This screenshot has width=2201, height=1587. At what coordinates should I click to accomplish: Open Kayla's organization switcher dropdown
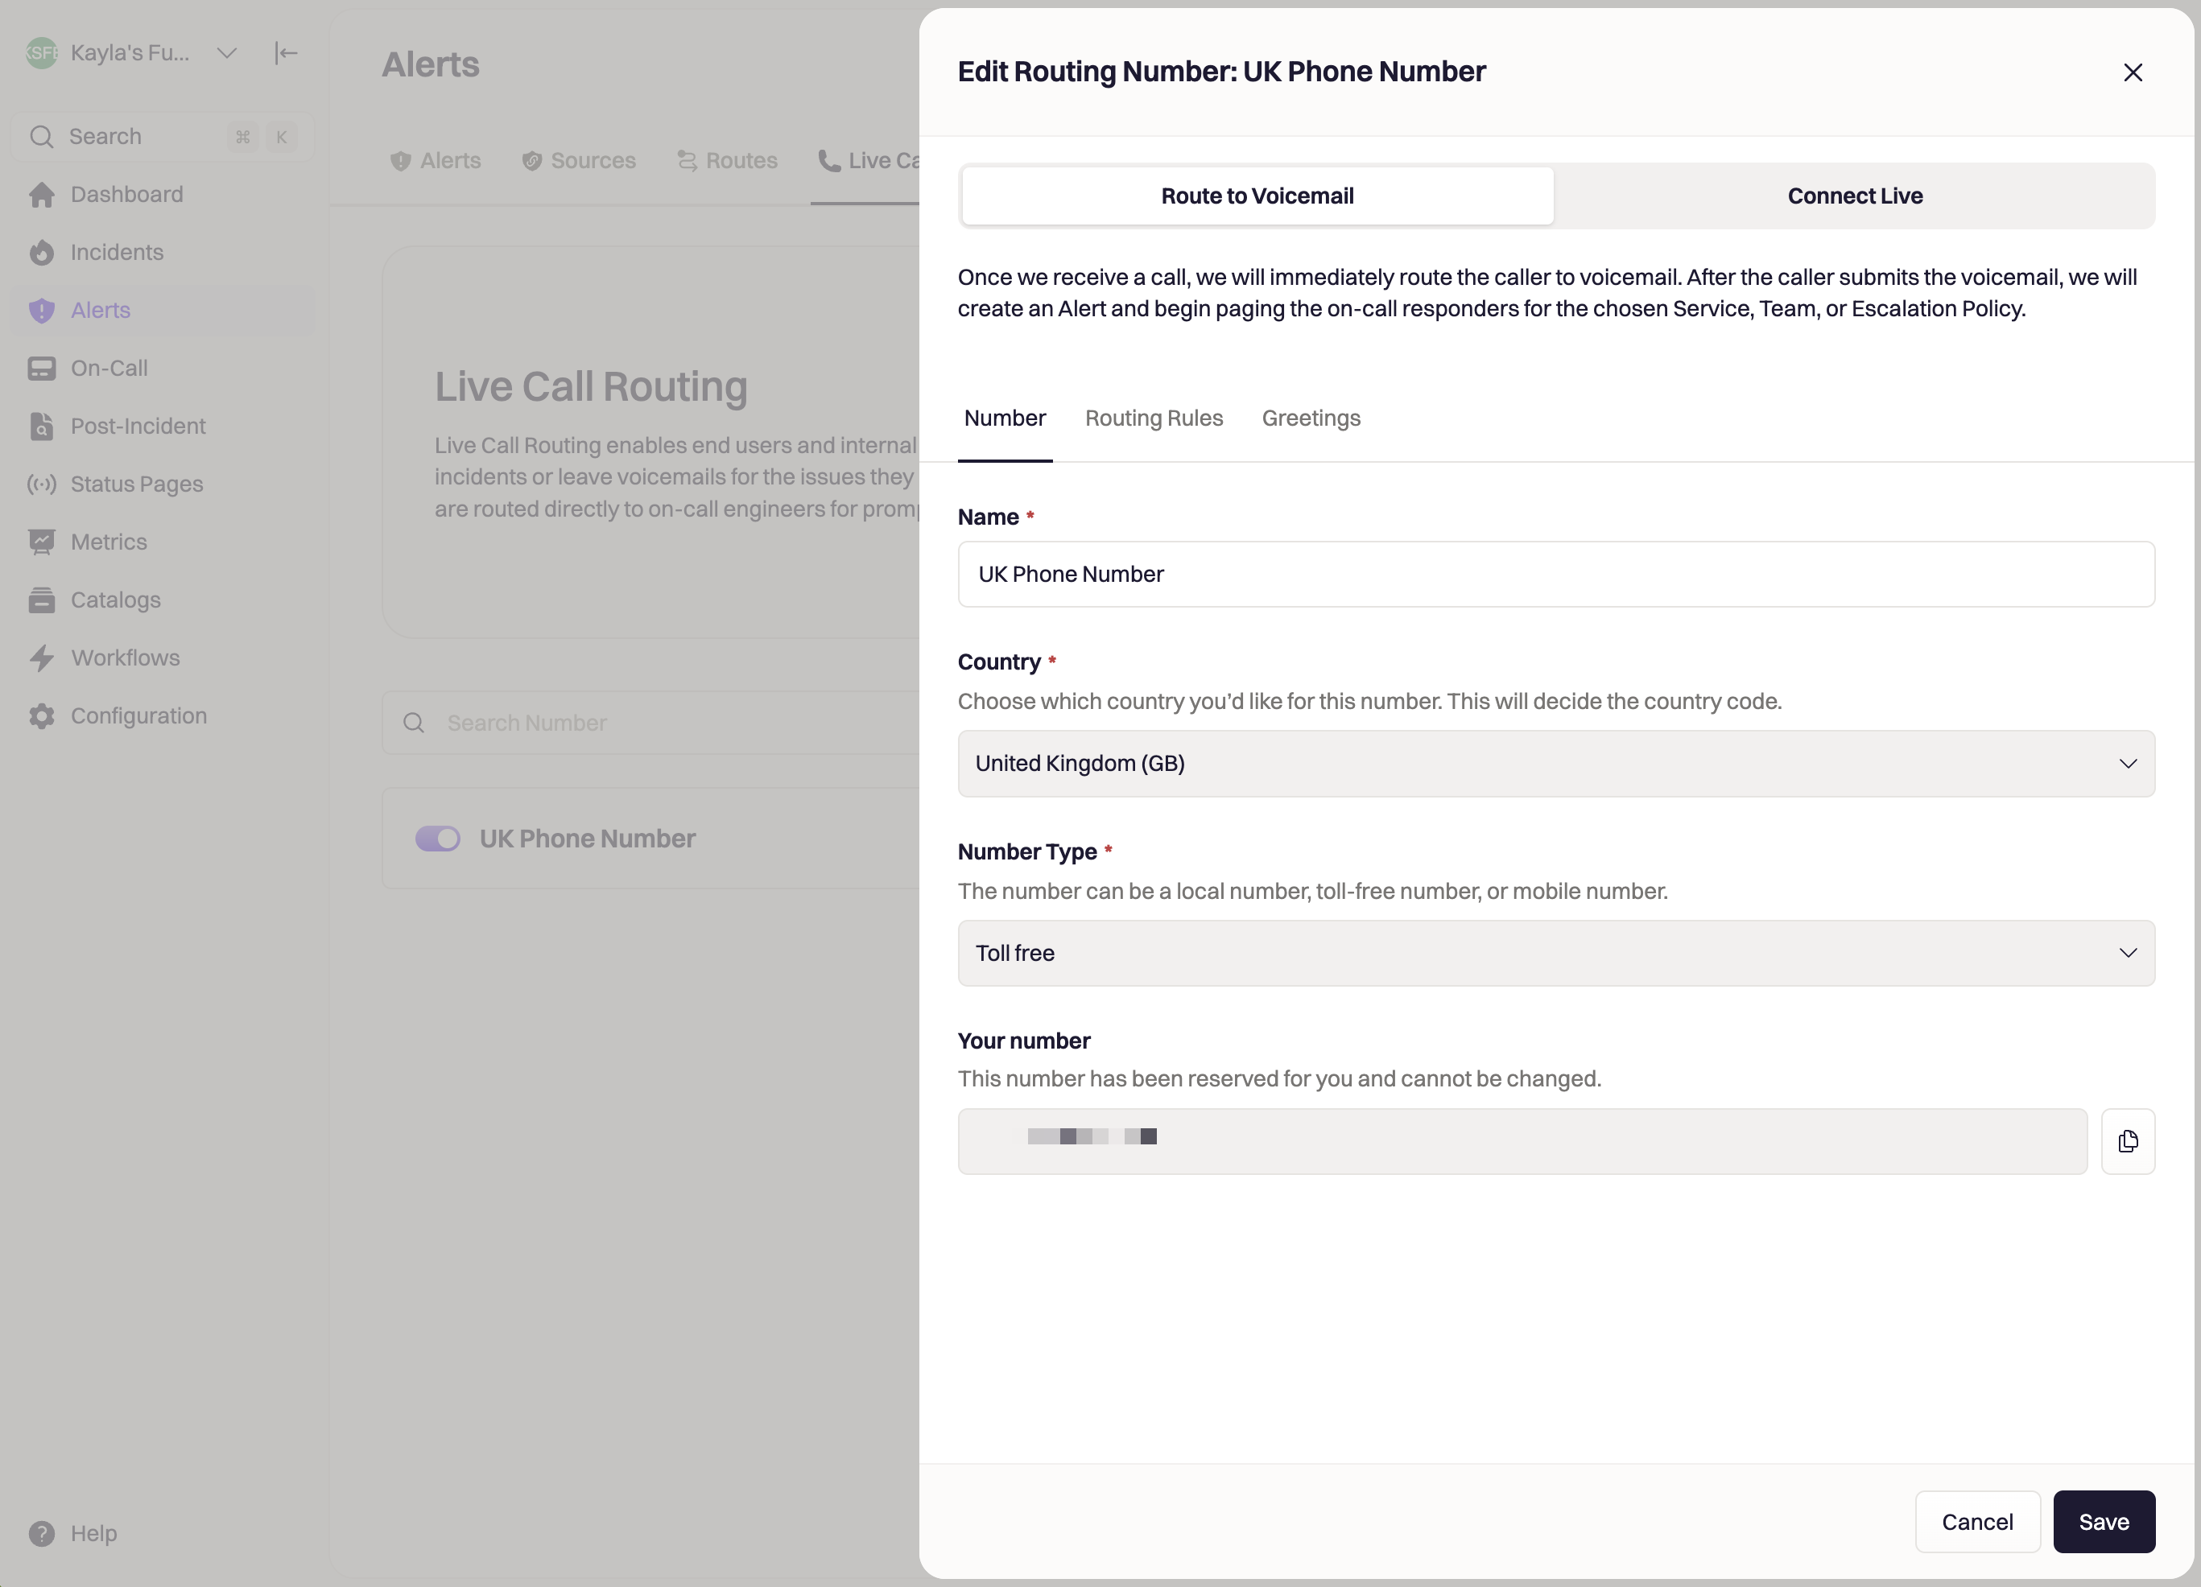pos(226,52)
